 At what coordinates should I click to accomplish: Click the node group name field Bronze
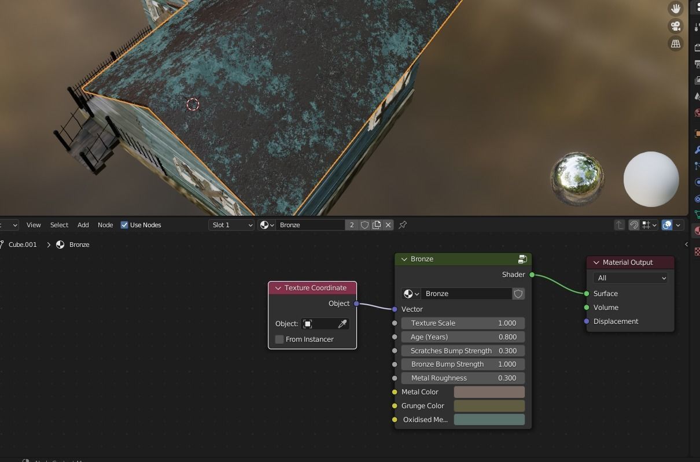[x=466, y=294]
